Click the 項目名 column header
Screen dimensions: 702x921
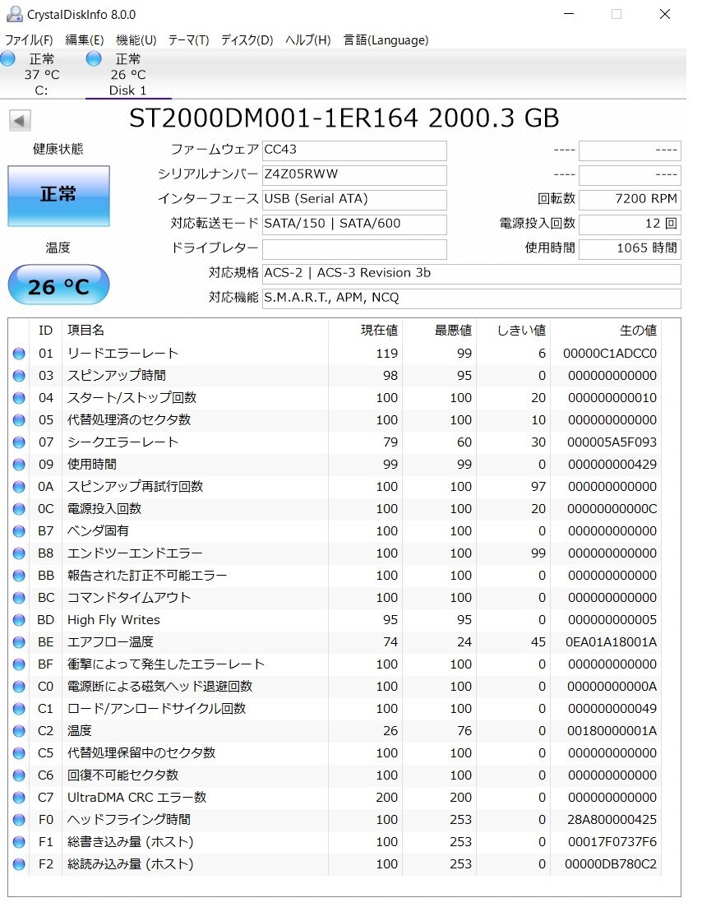click(85, 331)
